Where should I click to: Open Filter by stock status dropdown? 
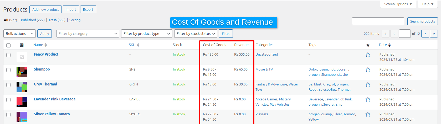tap(196, 34)
